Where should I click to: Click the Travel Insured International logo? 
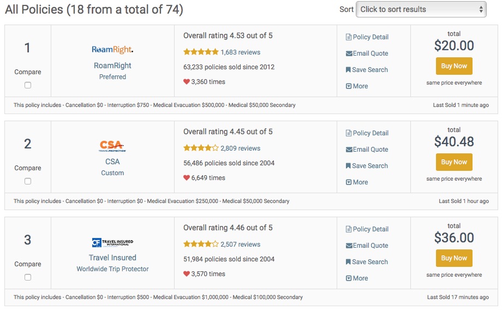[112, 242]
